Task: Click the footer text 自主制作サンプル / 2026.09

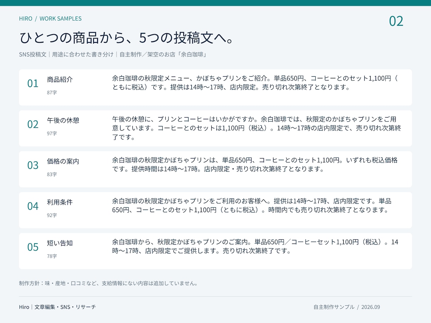Action: 347,307
